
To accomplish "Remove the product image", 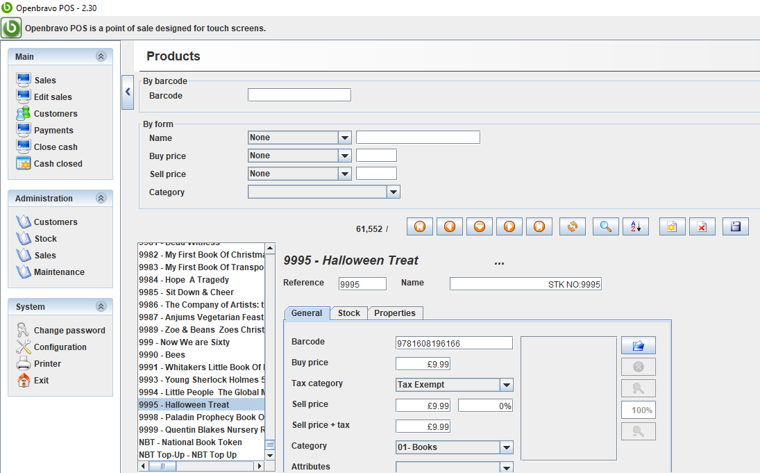I will pyautogui.click(x=639, y=367).
